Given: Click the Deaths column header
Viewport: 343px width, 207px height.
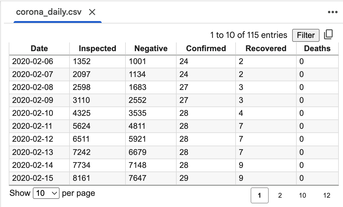Looking at the screenshot, I should point(317,48).
